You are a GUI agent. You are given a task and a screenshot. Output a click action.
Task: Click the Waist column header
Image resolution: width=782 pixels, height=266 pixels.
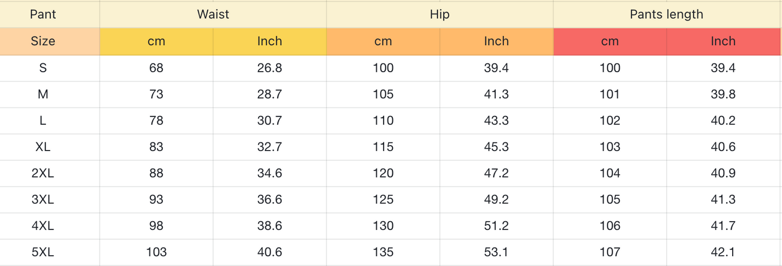click(x=213, y=15)
